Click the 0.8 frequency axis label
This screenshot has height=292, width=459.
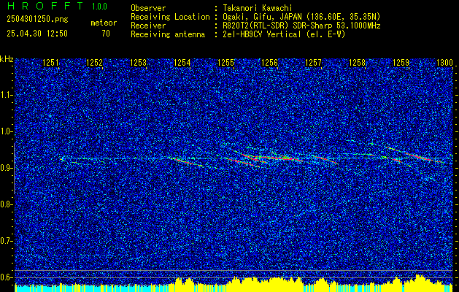(6, 204)
